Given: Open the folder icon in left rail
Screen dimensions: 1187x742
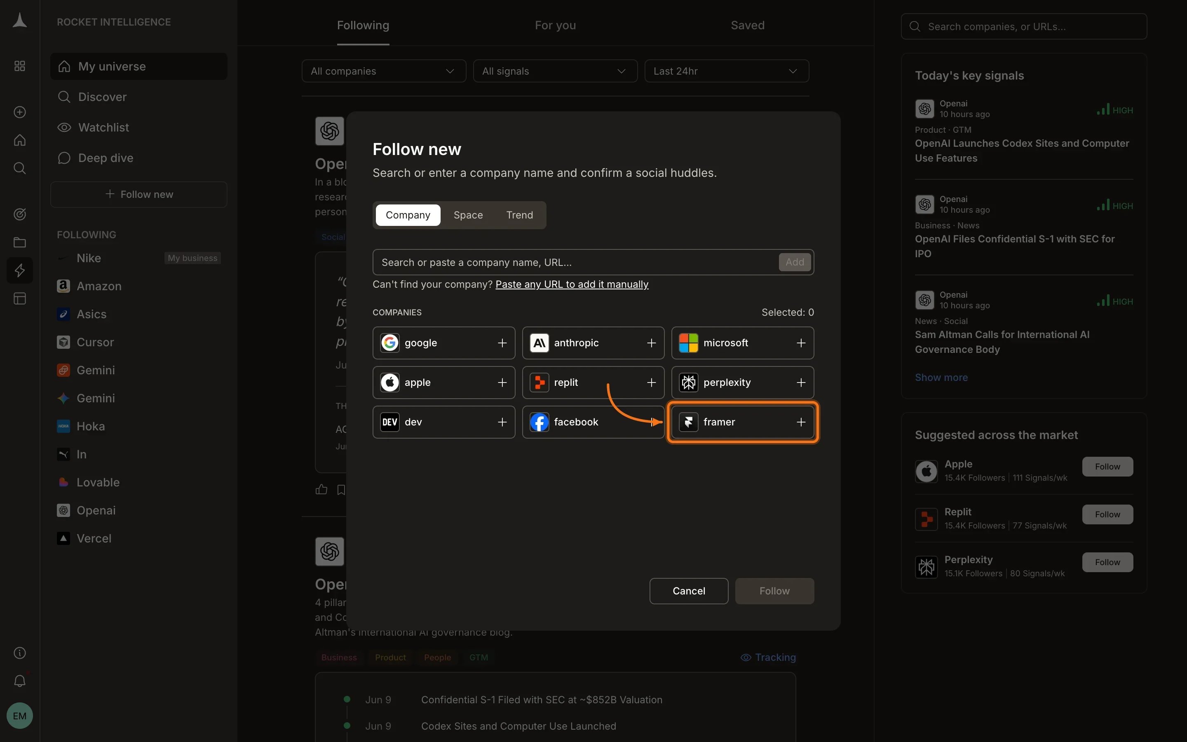Looking at the screenshot, I should [20, 242].
